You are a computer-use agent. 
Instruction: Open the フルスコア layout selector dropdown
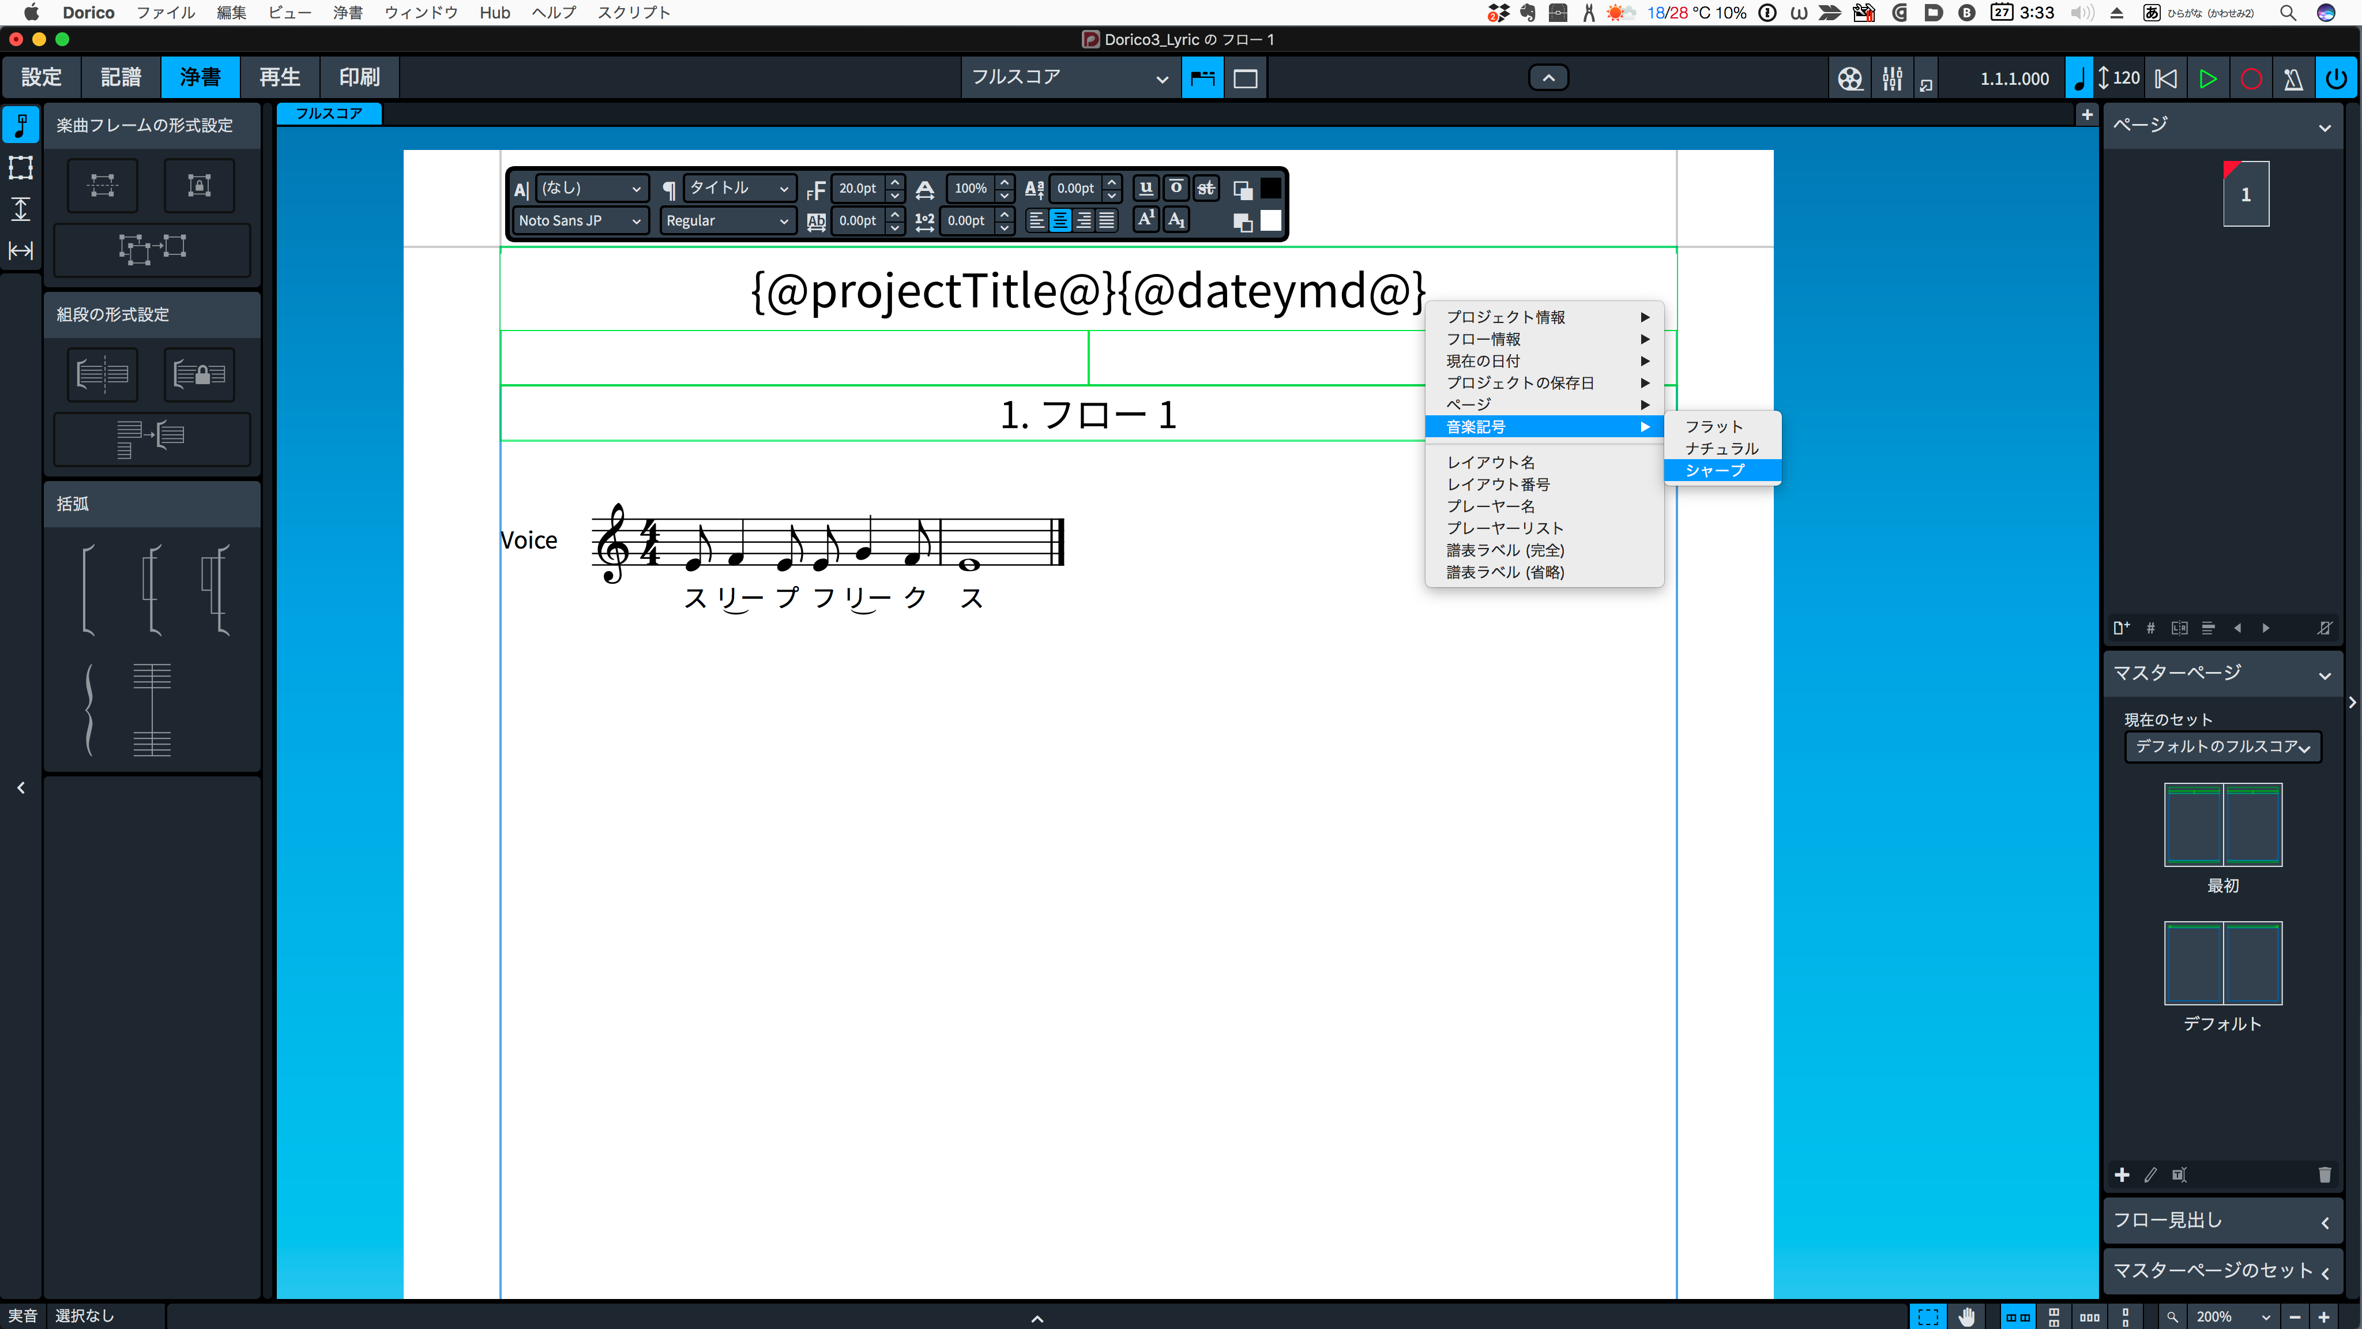[1069, 78]
